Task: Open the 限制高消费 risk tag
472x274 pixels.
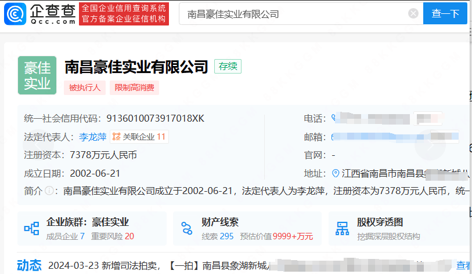Action: [x=134, y=87]
